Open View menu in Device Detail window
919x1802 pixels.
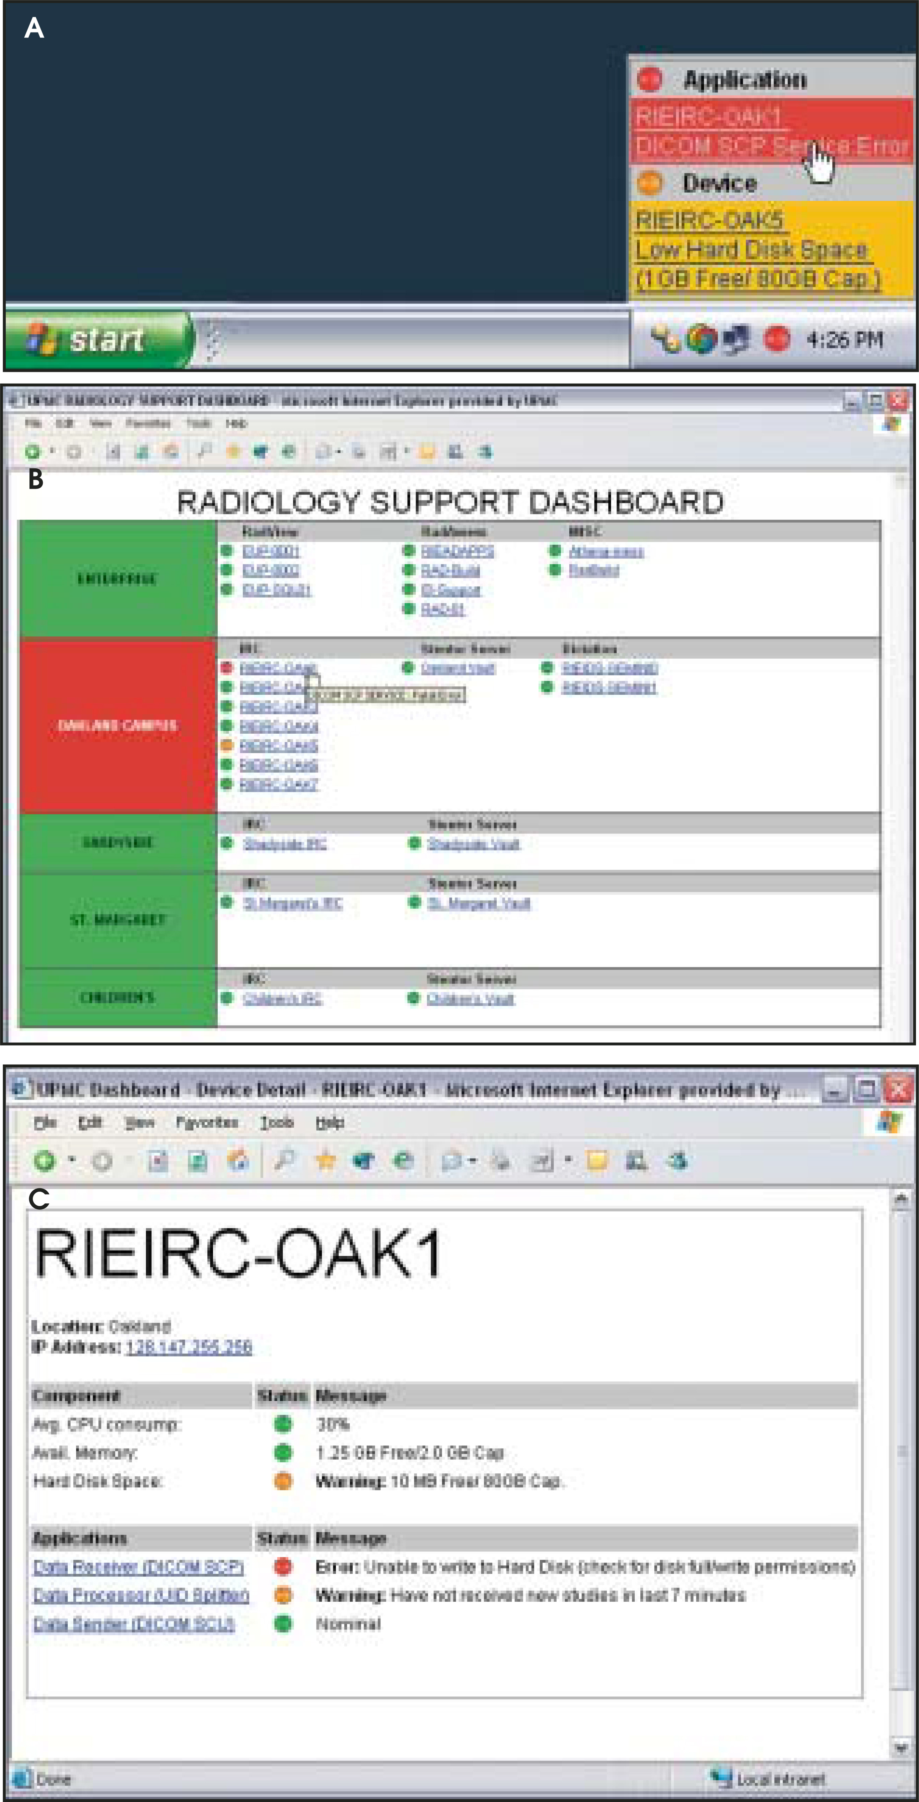click(x=140, y=1122)
